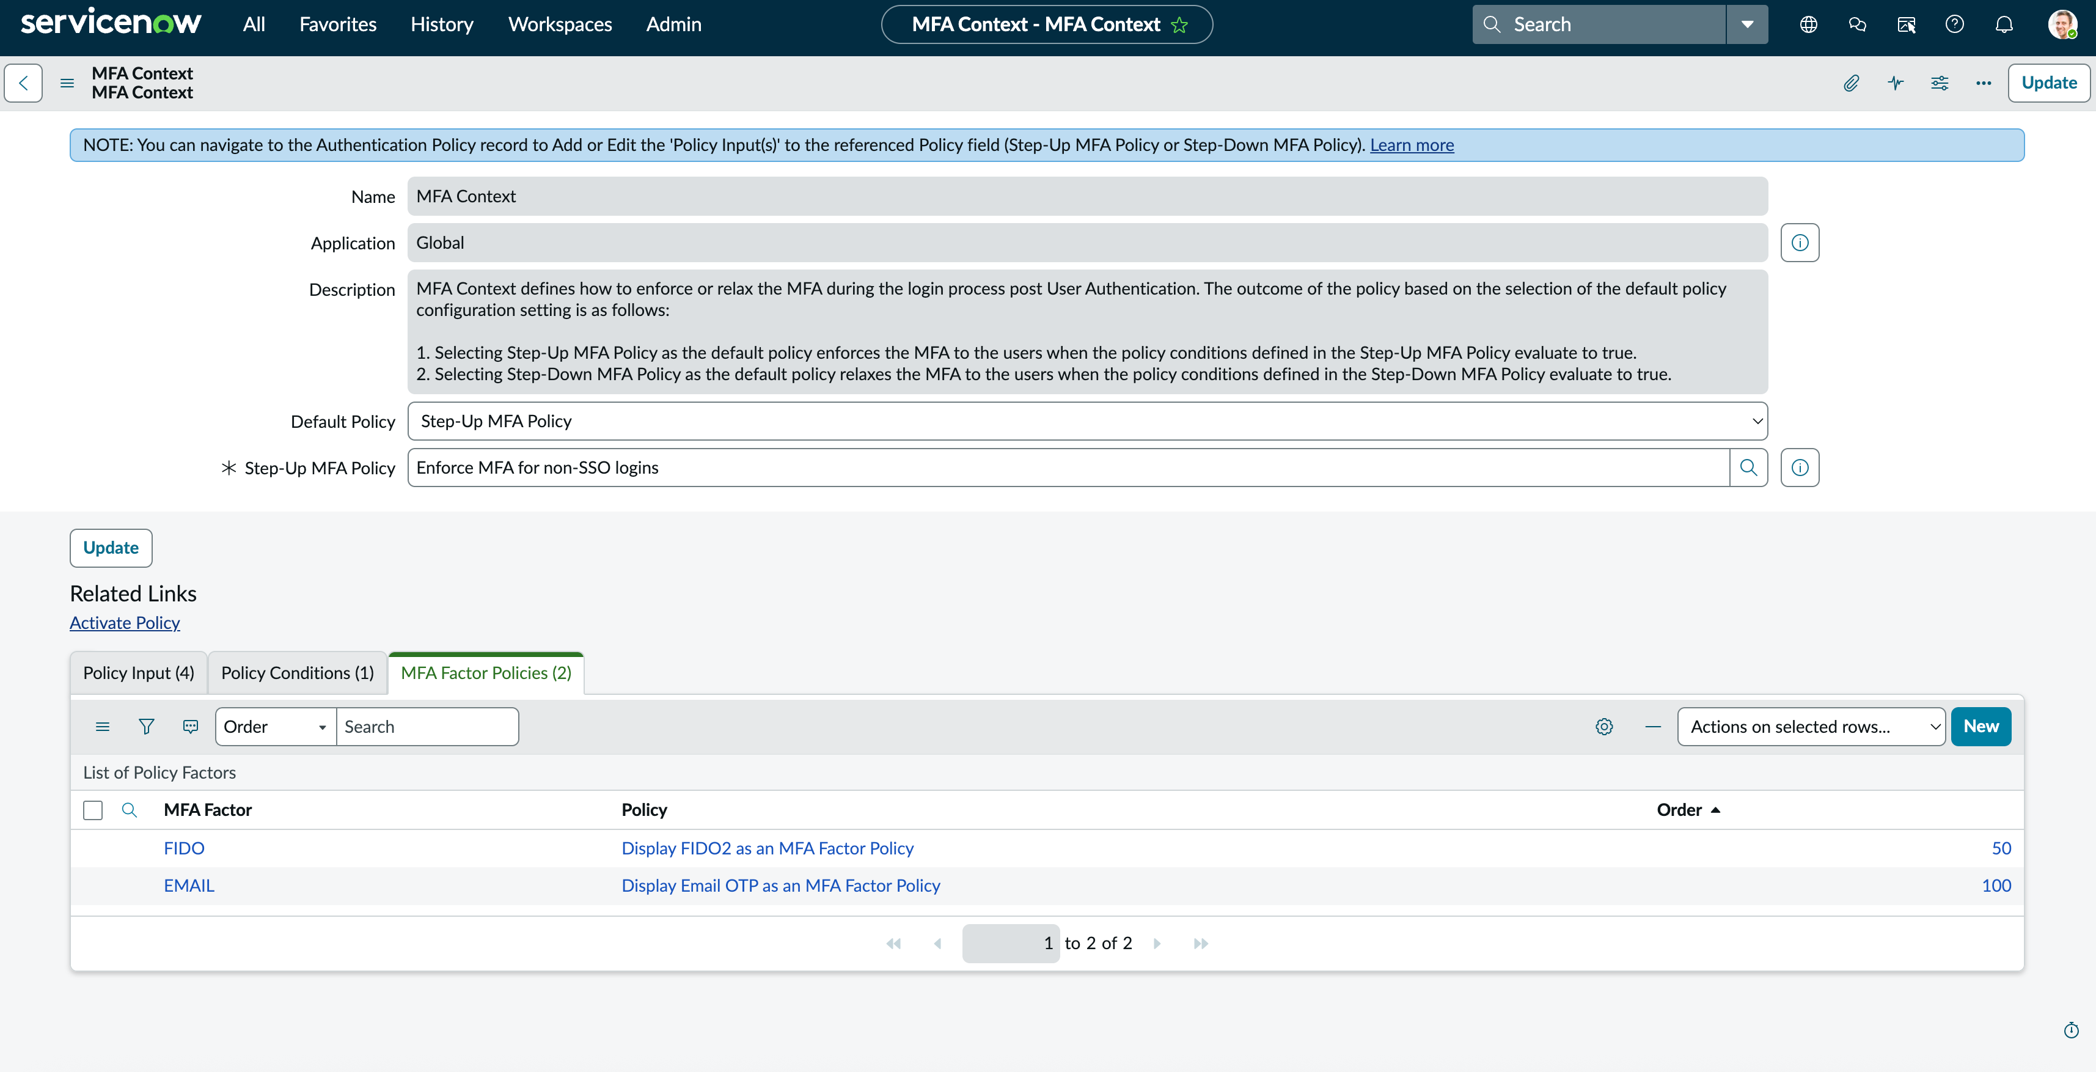Select MFA Factor Policies (2) tab

[486, 673]
